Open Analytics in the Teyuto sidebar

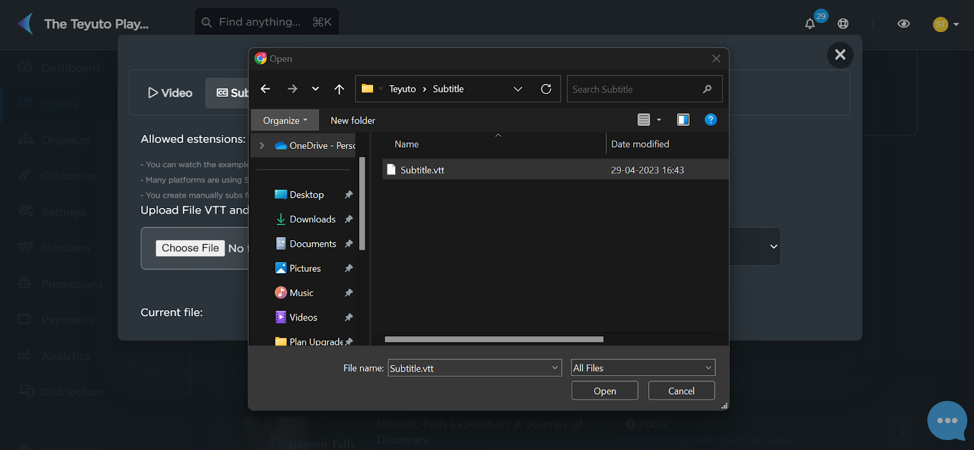tap(55, 356)
